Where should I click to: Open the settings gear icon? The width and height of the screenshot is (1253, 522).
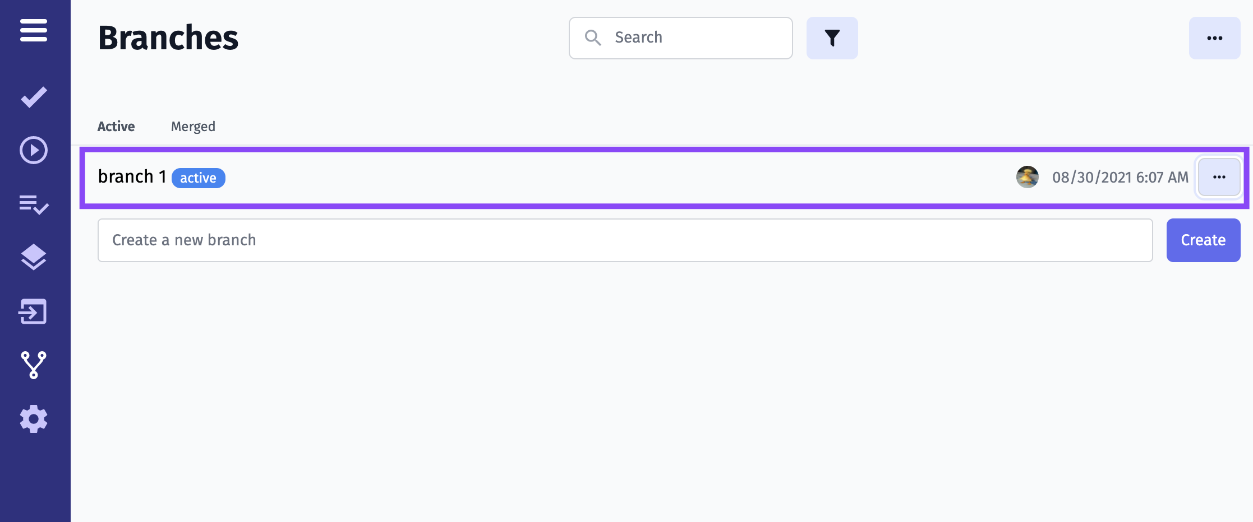tap(34, 419)
